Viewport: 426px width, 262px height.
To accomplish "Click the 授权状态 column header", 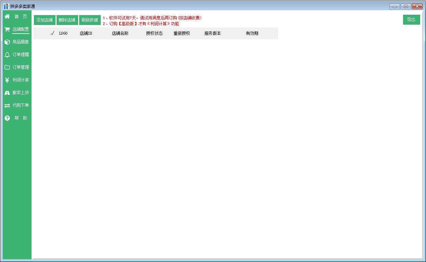I will tap(155, 34).
